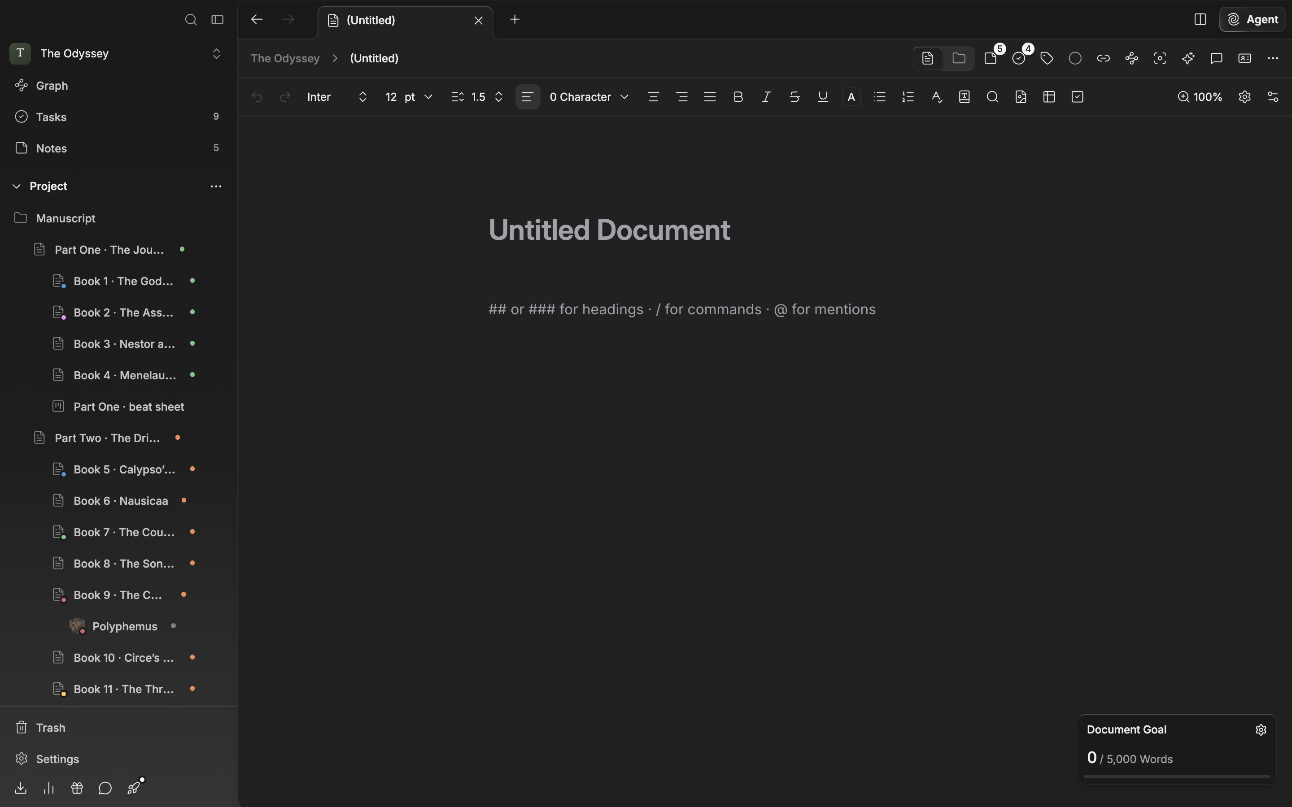Switch to the folder view mode

pyautogui.click(x=959, y=58)
